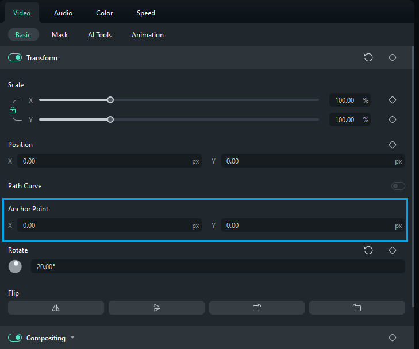Open the Color tab
Viewport: 419px width, 349px height.
[104, 13]
